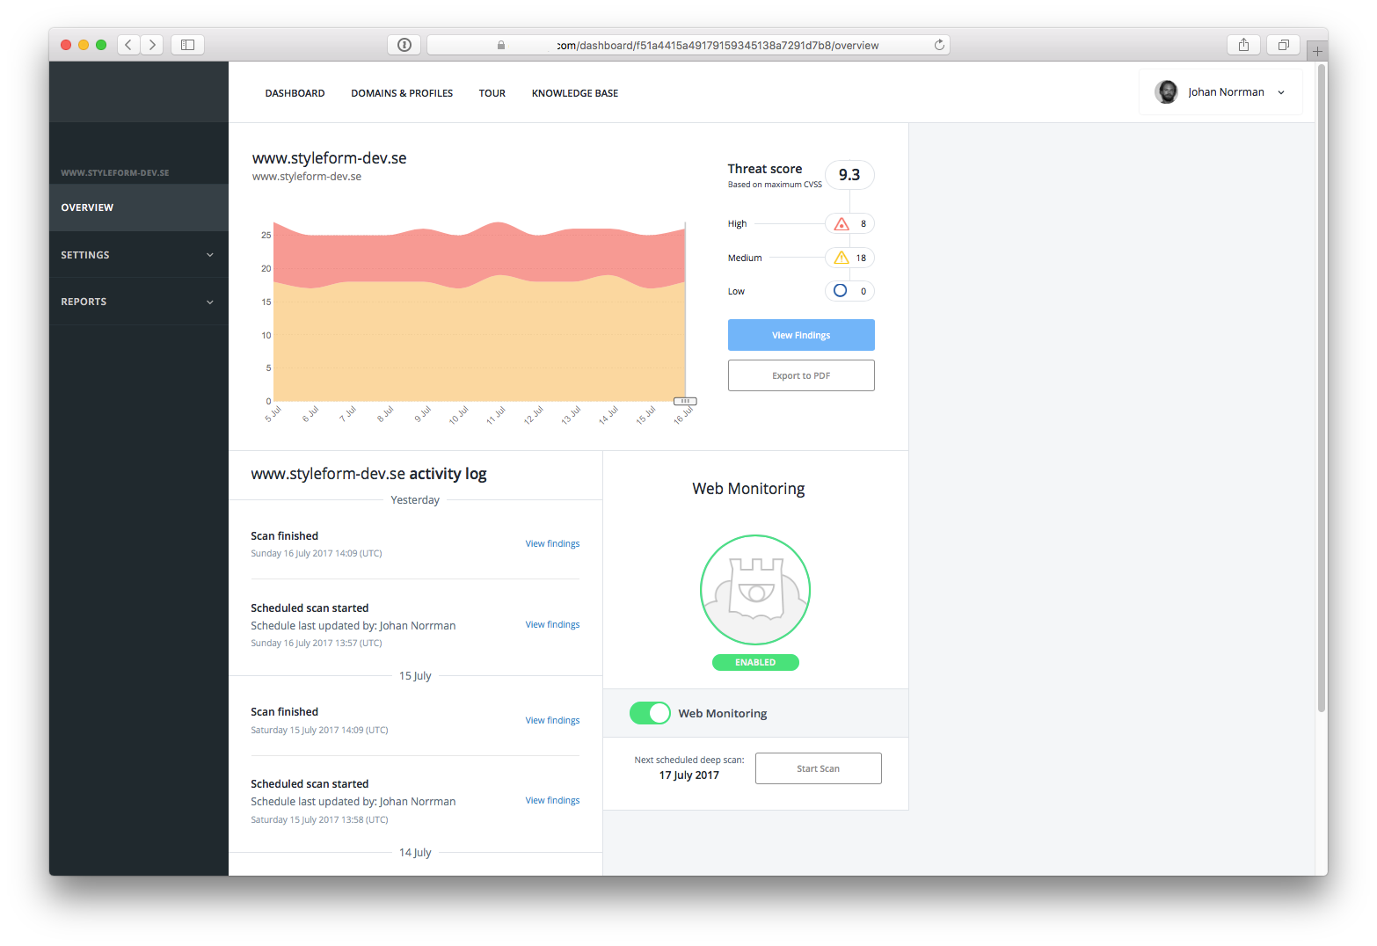1377x946 pixels.
Task: Click the Yesterday activity log divider label
Action: [x=415, y=500]
